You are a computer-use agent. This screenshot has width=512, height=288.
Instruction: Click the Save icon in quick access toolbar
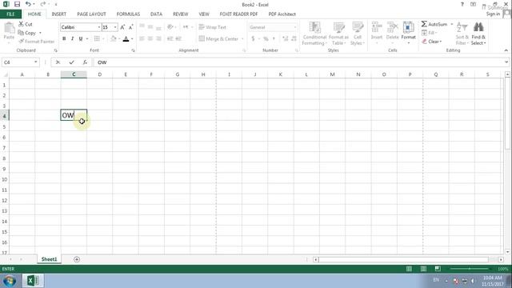point(17,4)
